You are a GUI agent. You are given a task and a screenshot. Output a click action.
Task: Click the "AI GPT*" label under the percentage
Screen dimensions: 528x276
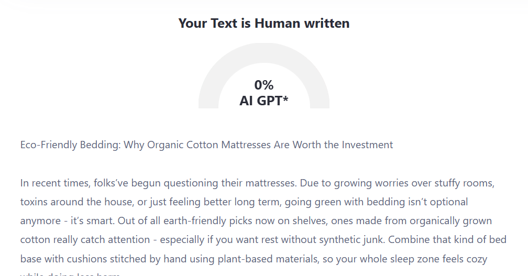263,101
